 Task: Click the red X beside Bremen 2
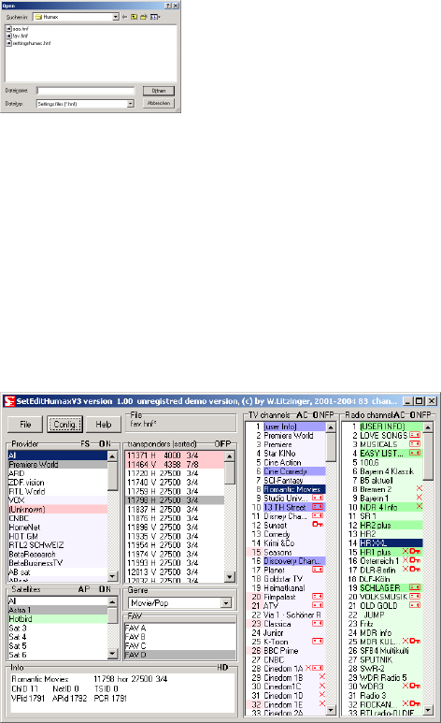[420, 489]
